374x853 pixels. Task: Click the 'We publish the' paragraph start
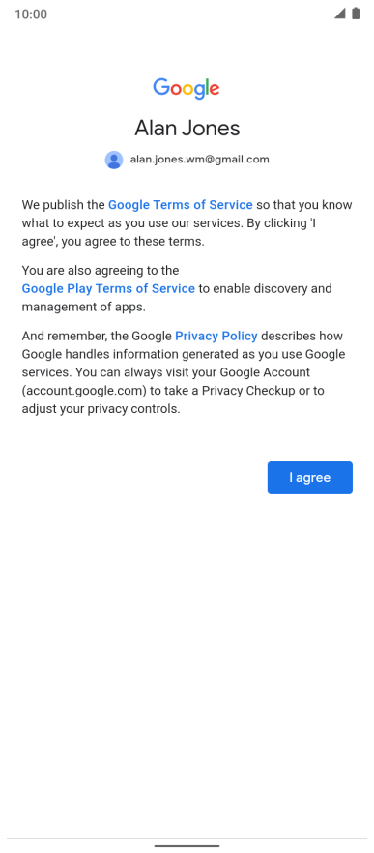coord(63,205)
